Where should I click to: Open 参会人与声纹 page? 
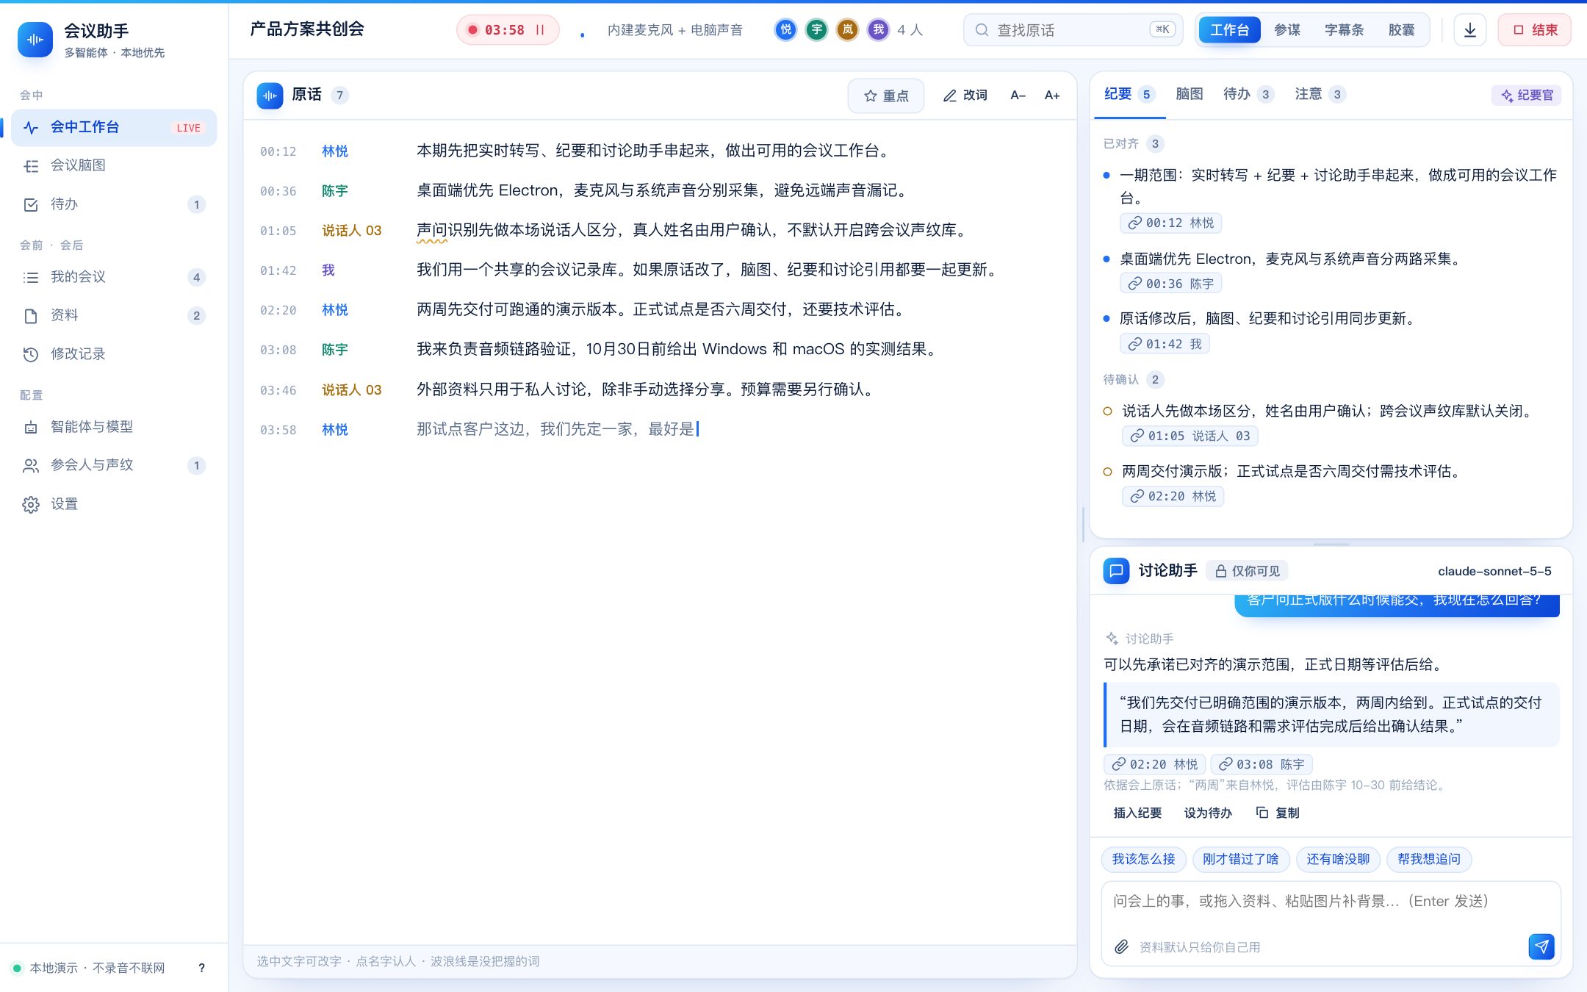114,465
